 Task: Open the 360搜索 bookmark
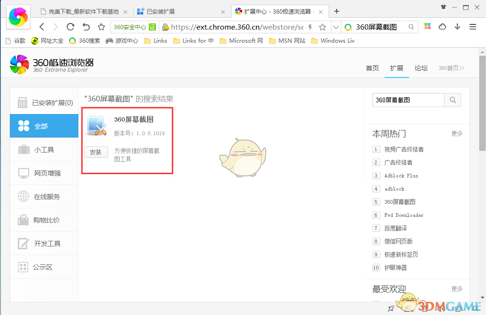pos(85,40)
